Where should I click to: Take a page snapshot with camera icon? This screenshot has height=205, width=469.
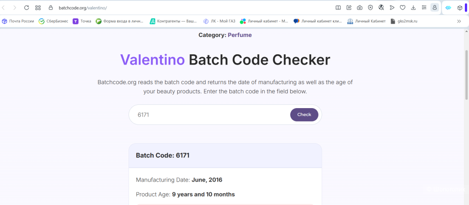click(359, 7)
